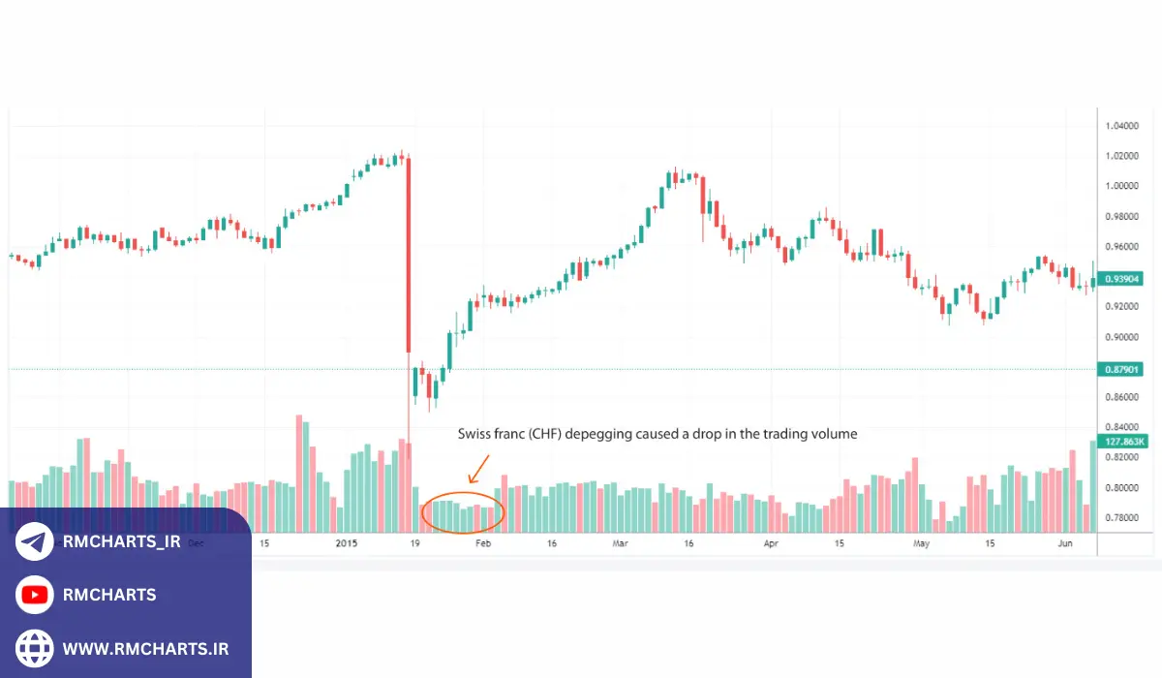Screen dimensions: 1162x678
Task: Click the Jun date on the time axis
Action: point(1065,544)
